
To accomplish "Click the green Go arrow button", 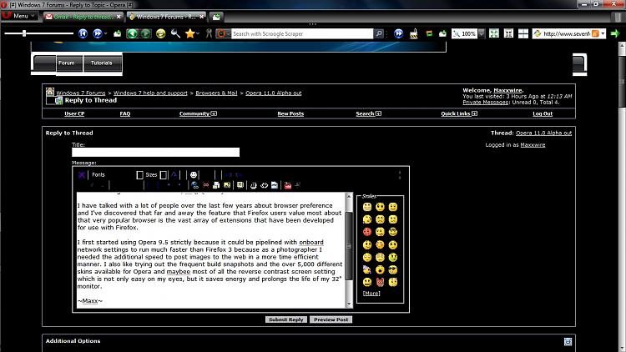I will coord(615,33).
